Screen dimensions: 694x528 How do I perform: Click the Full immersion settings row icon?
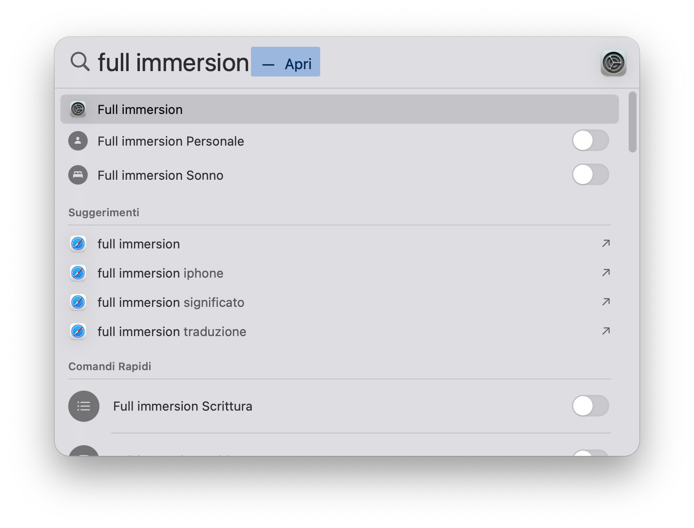pos(78,110)
